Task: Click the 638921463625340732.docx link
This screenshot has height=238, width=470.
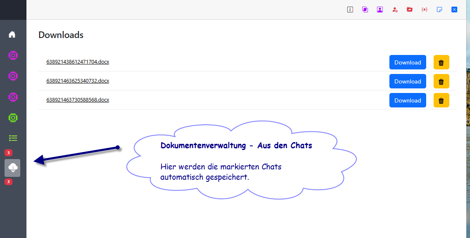Action: pyautogui.click(x=78, y=81)
